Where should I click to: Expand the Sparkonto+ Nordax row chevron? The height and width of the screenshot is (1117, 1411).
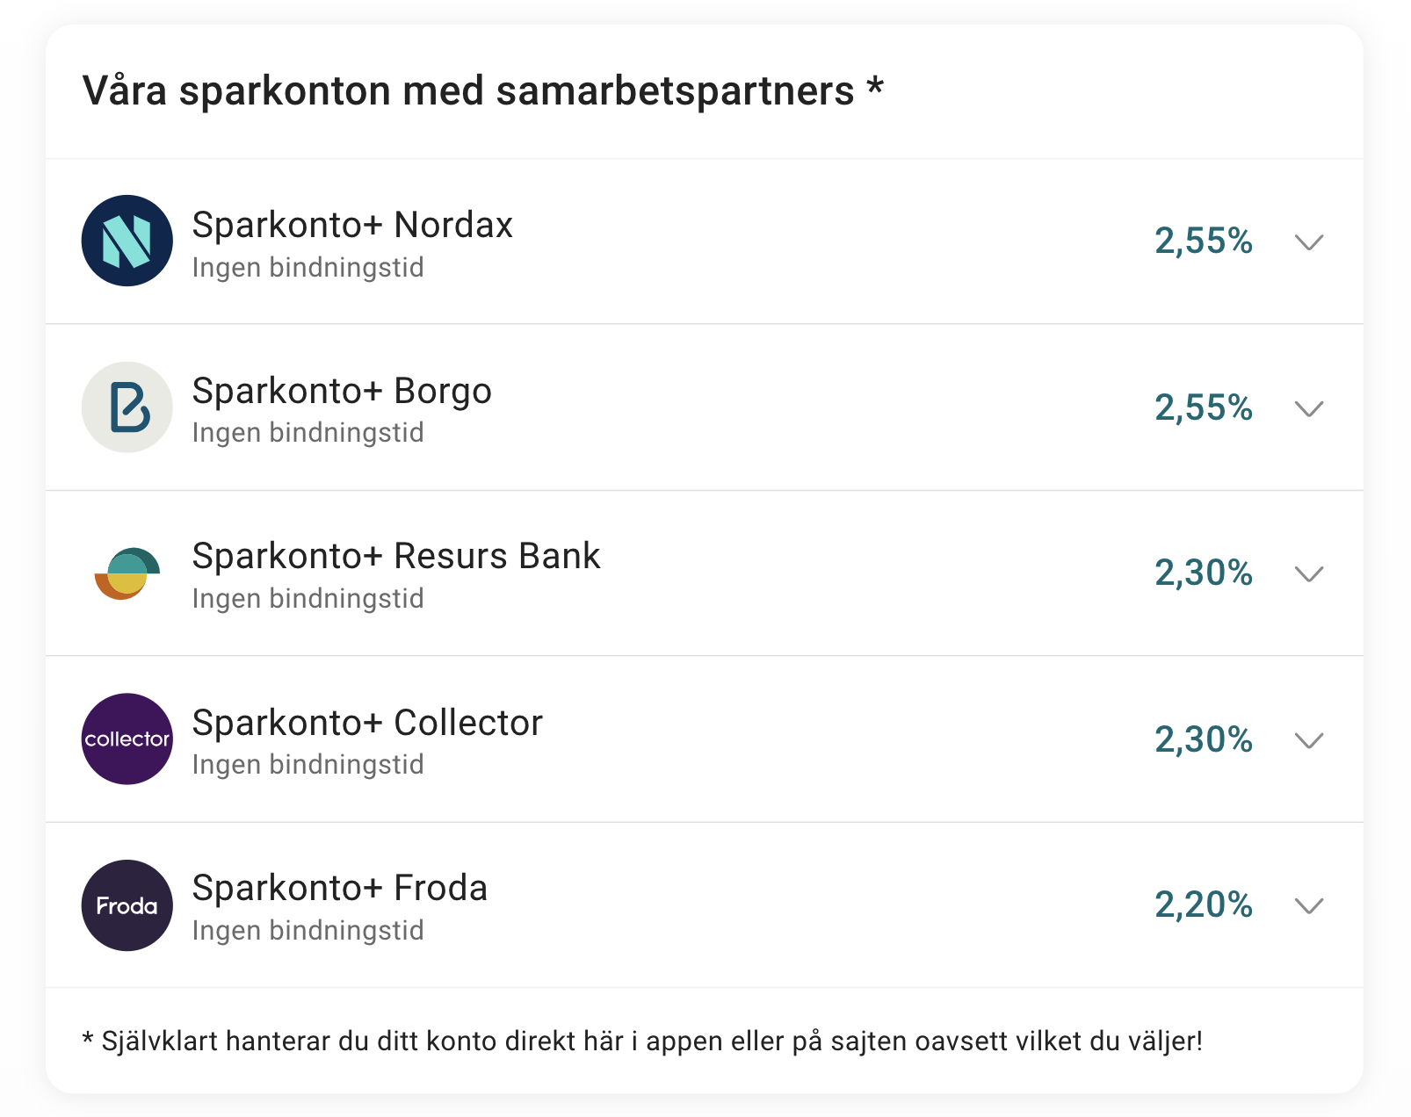1309,242
